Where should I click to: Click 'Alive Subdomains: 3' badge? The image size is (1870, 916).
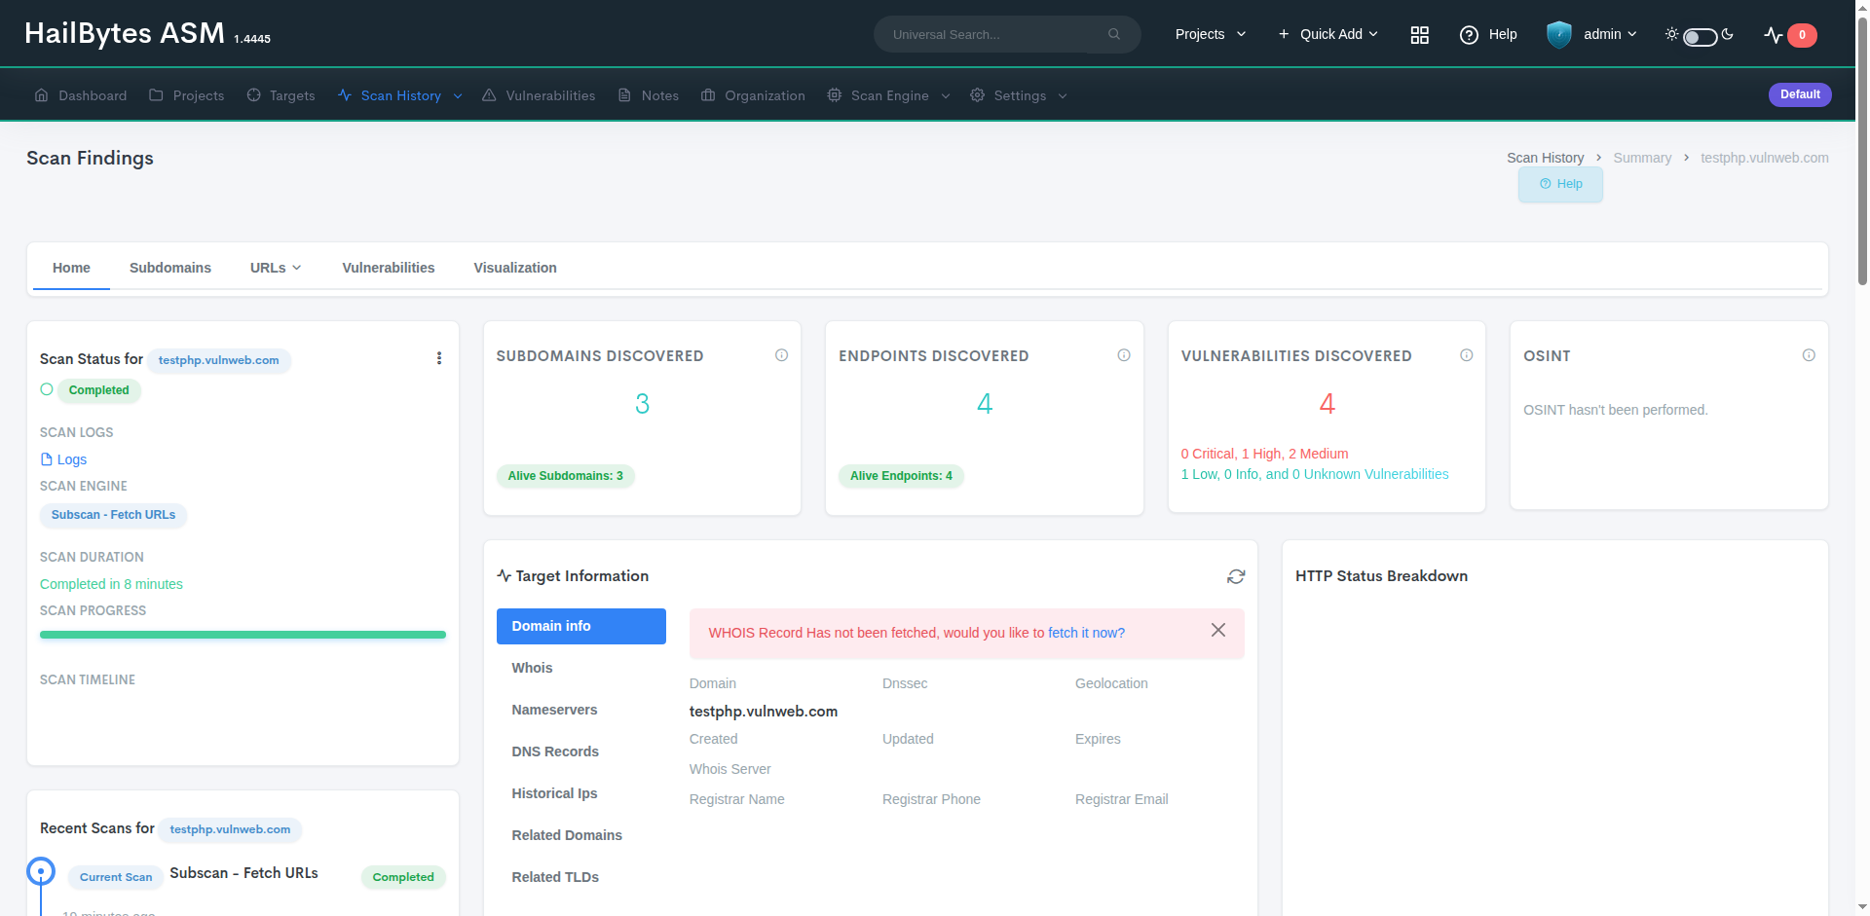click(x=566, y=476)
